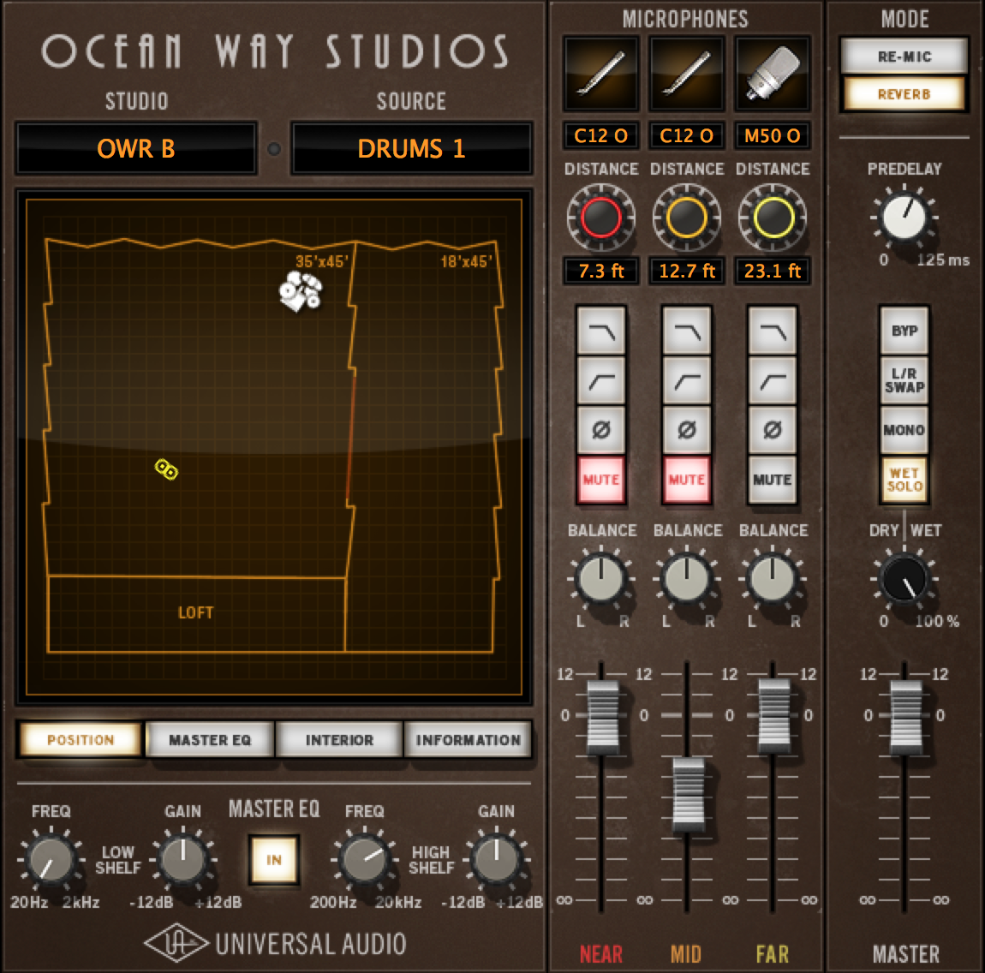Disable WET SOLO
985x973 pixels.
(x=904, y=480)
